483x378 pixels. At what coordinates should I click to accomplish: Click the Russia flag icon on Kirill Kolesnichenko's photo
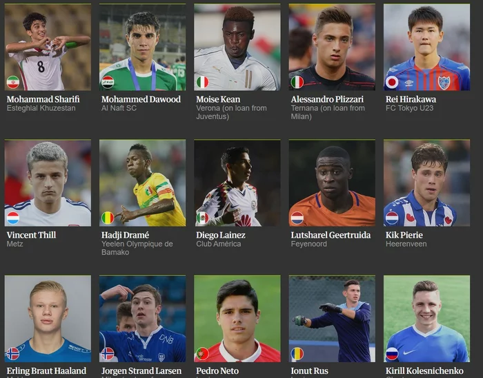click(392, 354)
